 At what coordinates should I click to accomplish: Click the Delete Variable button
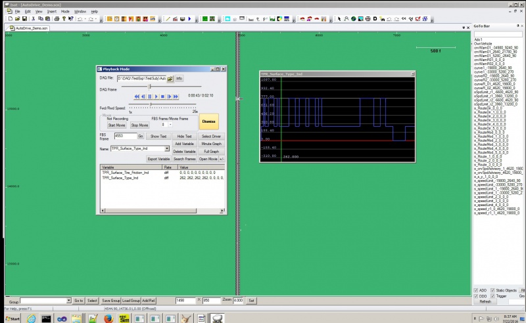[x=184, y=152]
